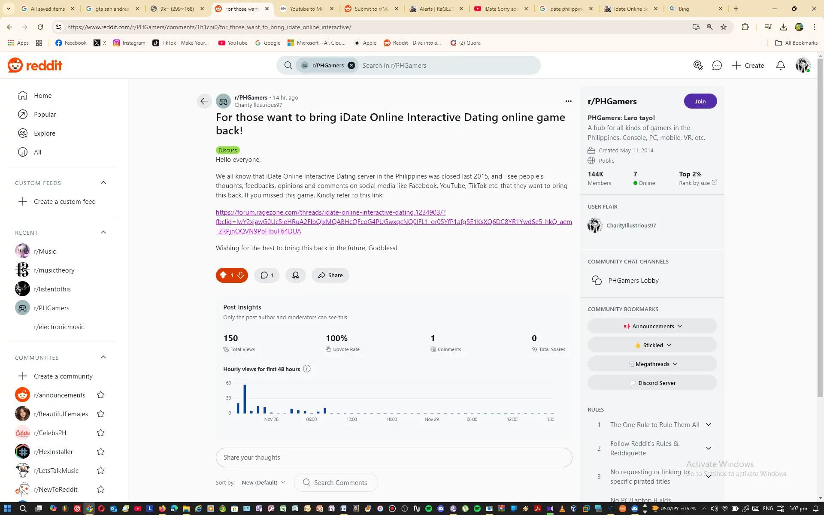The image size is (824, 515).
Task: Open the Megathreads bookmark dropdown
Action: click(652, 364)
